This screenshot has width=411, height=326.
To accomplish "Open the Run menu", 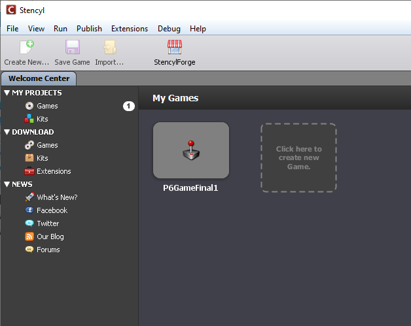I will [61, 29].
